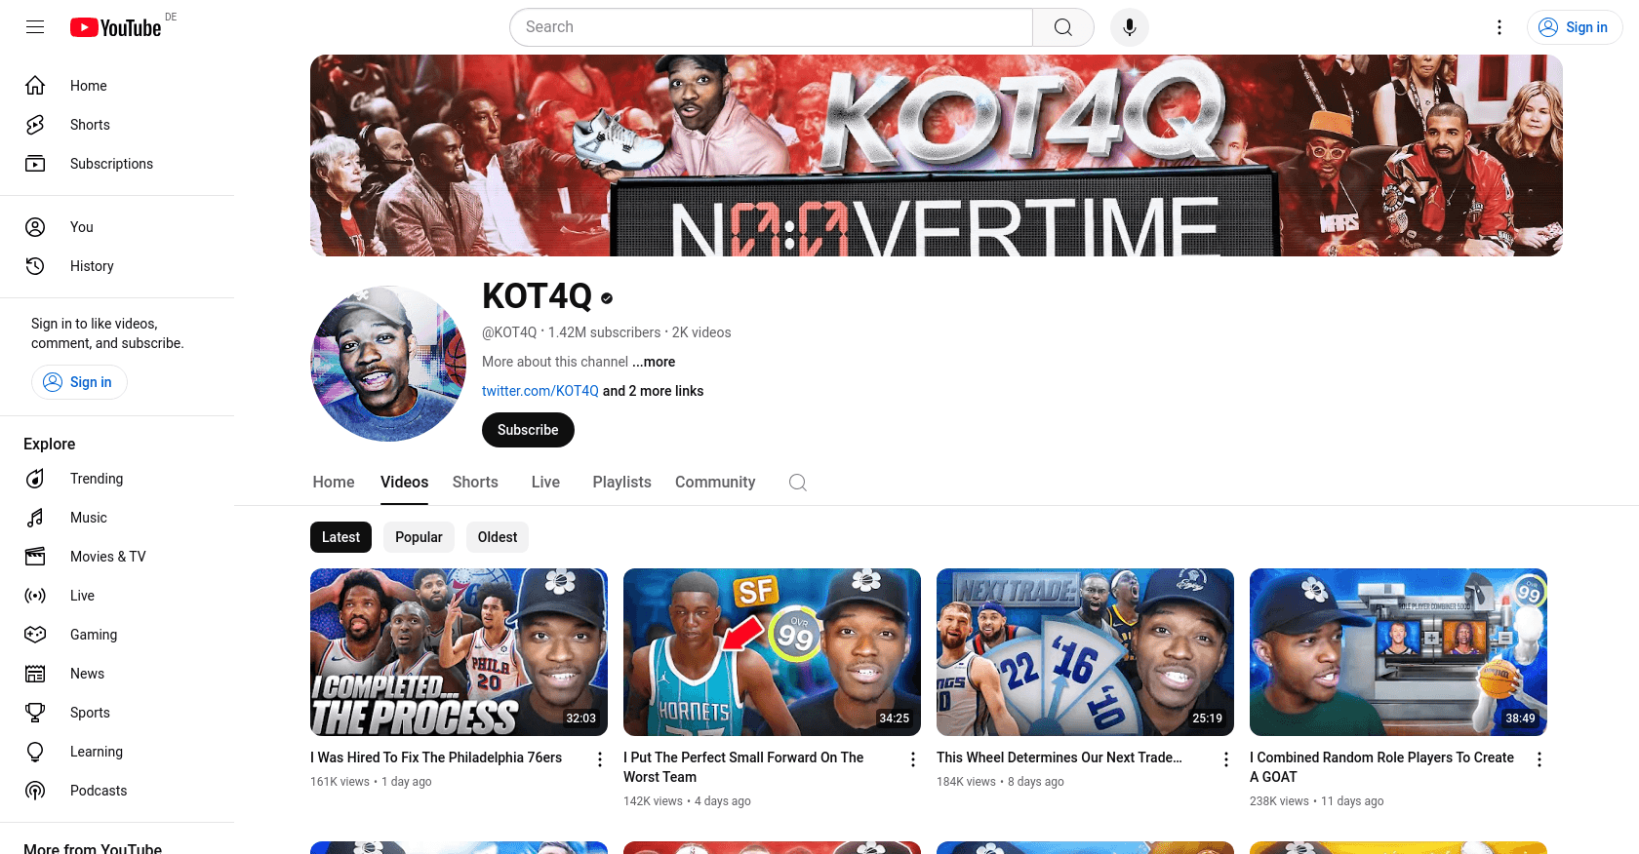The width and height of the screenshot is (1639, 854).
Task: Open the twitter.com/KOT4Q link
Action: [540, 391]
